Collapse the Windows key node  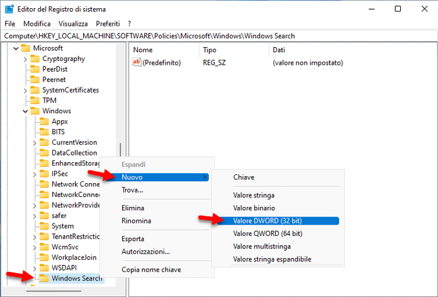25,111
